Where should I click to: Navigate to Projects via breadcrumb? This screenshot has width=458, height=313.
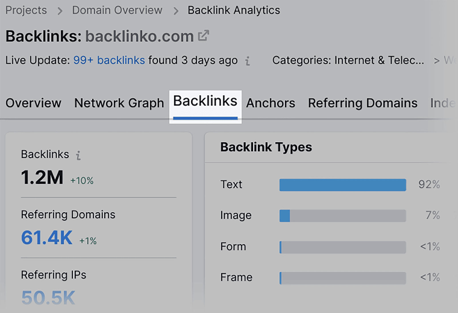pyautogui.click(x=26, y=10)
